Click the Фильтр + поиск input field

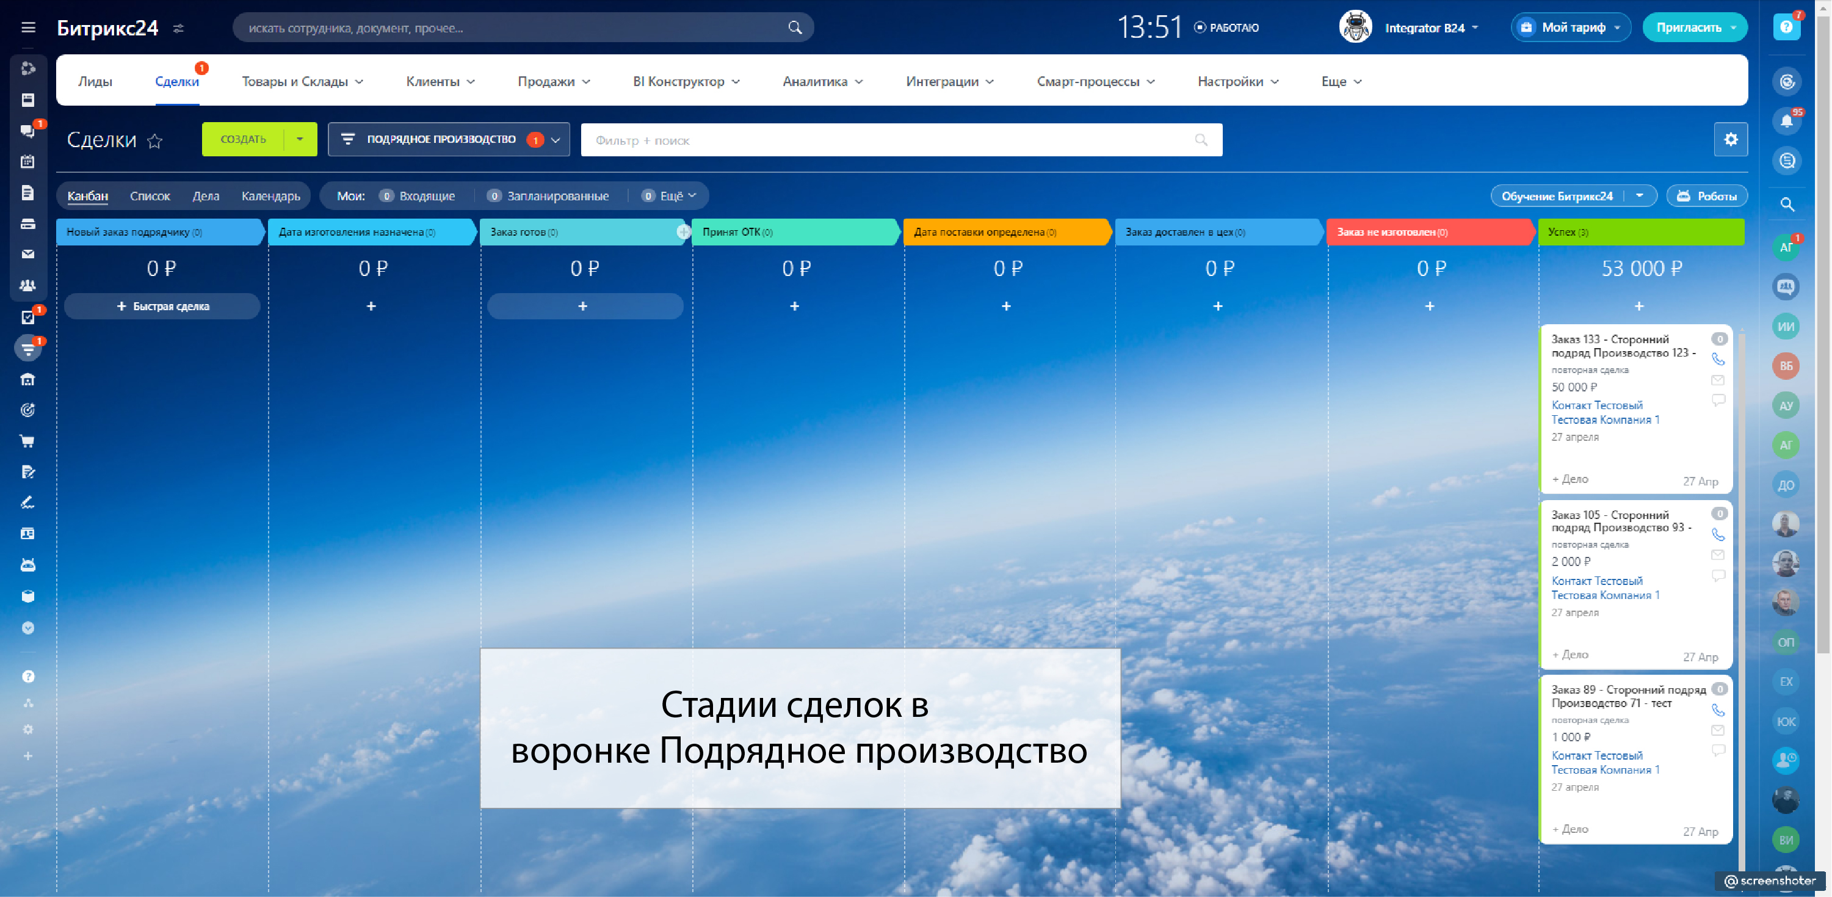[x=889, y=140]
